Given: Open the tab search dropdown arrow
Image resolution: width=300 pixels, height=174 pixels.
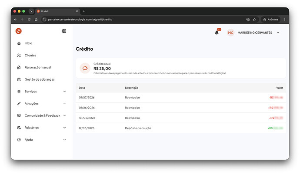Looking at the screenshot, I should tap(31, 11).
